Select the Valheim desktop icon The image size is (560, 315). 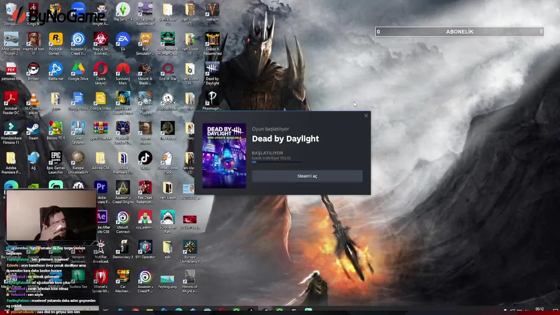tap(212, 12)
